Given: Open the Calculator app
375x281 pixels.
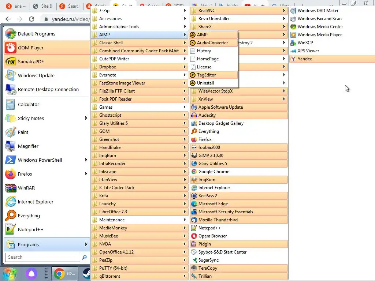Looking at the screenshot, I should pos(47,104).
